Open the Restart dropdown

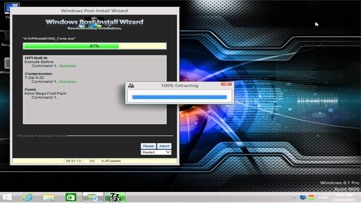pyautogui.click(x=156, y=152)
